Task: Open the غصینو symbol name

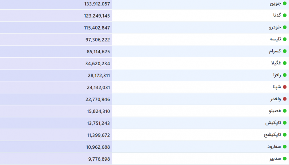Action: click(274, 111)
